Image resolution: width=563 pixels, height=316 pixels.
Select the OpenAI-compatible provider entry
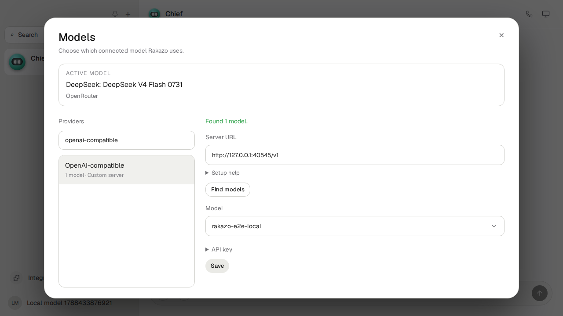point(127,170)
